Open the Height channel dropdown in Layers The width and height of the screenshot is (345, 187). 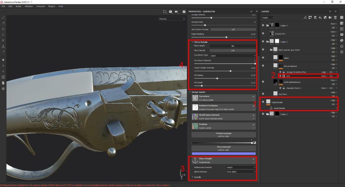point(268,18)
